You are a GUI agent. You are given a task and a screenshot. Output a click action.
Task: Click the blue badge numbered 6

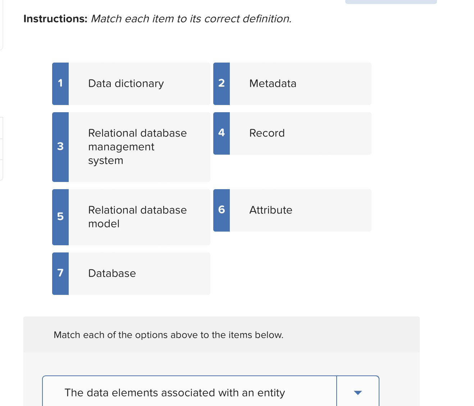[x=222, y=210]
